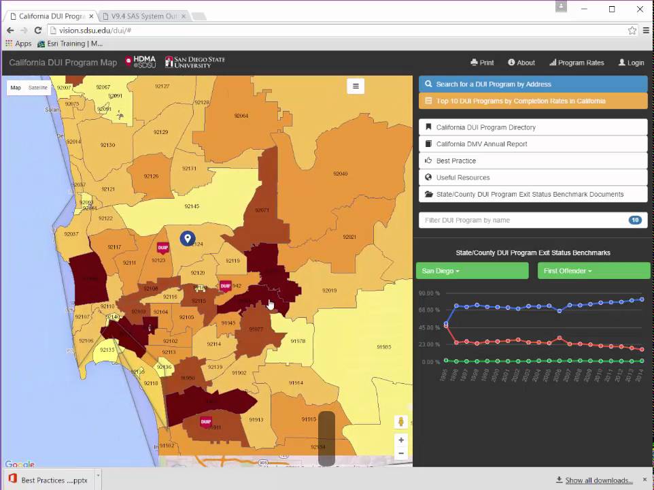The image size is (654, 490).
Task: Click zip code 91978 region
Action: coord(298,341)
